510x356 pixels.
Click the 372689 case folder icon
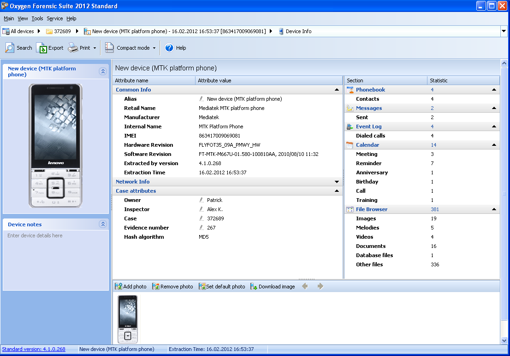[x=49, y=31]
